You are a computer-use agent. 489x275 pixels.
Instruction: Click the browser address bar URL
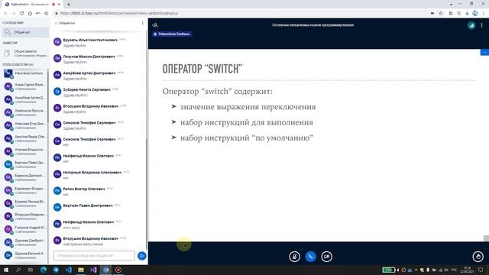(x=119, y=14)
